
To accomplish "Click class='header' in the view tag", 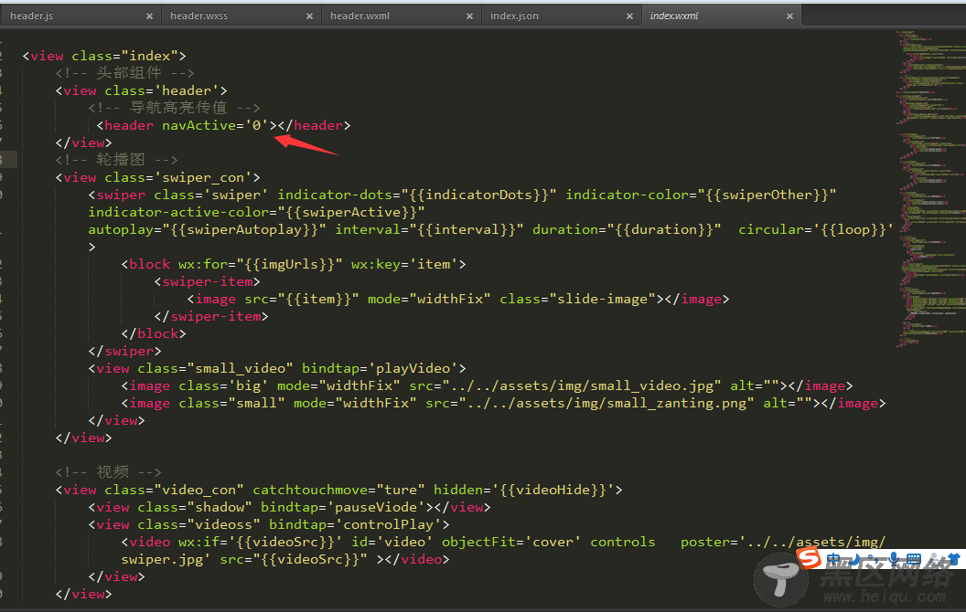I will tap(162, 91).
